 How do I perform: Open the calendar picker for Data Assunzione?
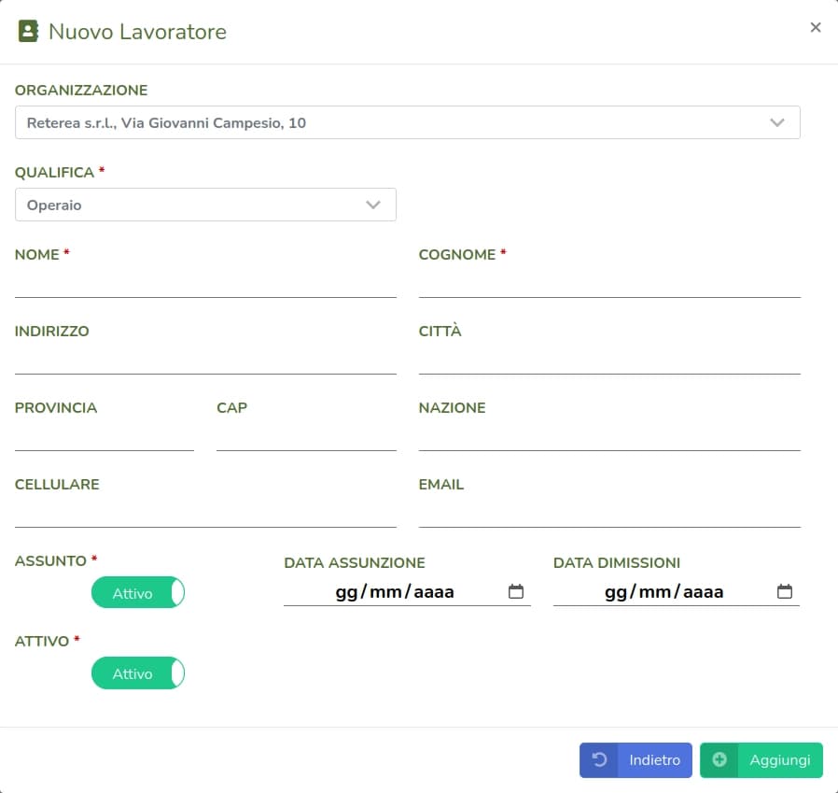click(516, 591)
